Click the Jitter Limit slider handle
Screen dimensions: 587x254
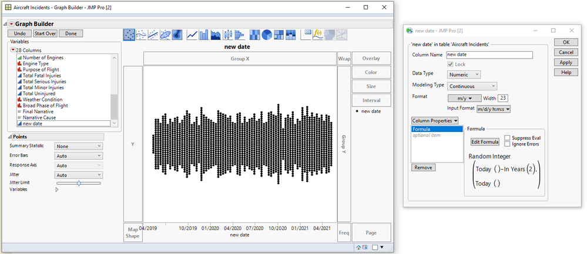click(x=79, y=183)
